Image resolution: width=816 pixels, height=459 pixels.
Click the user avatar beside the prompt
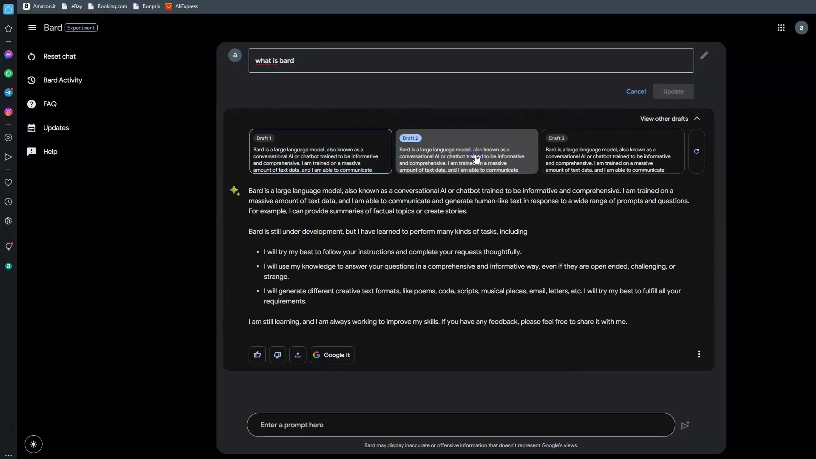coord(235,55)
